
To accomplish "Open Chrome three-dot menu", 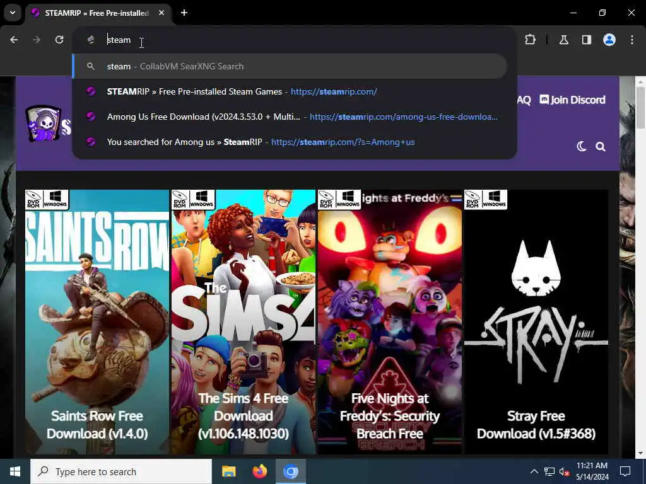I will 632,40.
